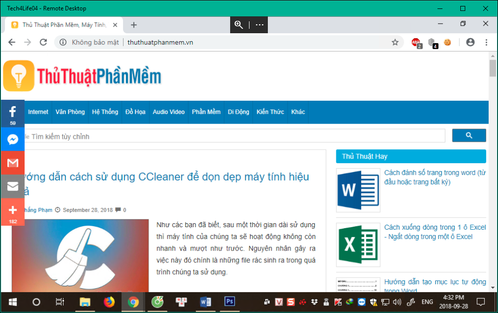Click the Gmail share icon
This screenshot has width=498, height=313.
click(x=12, y=163)
